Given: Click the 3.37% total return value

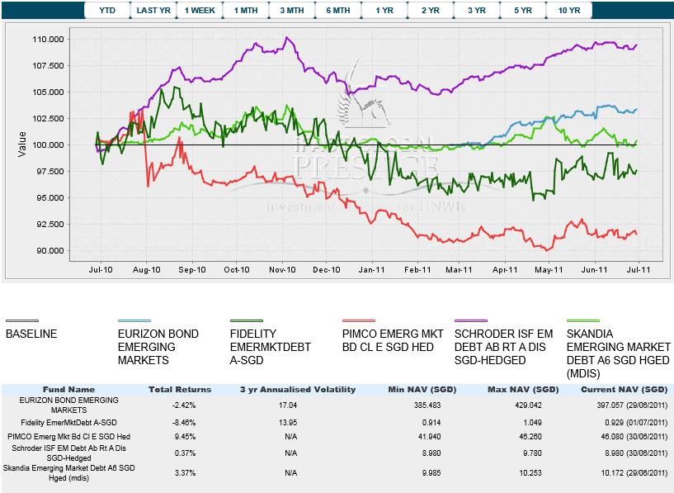Looking at the screenshot, I should 185,473.
